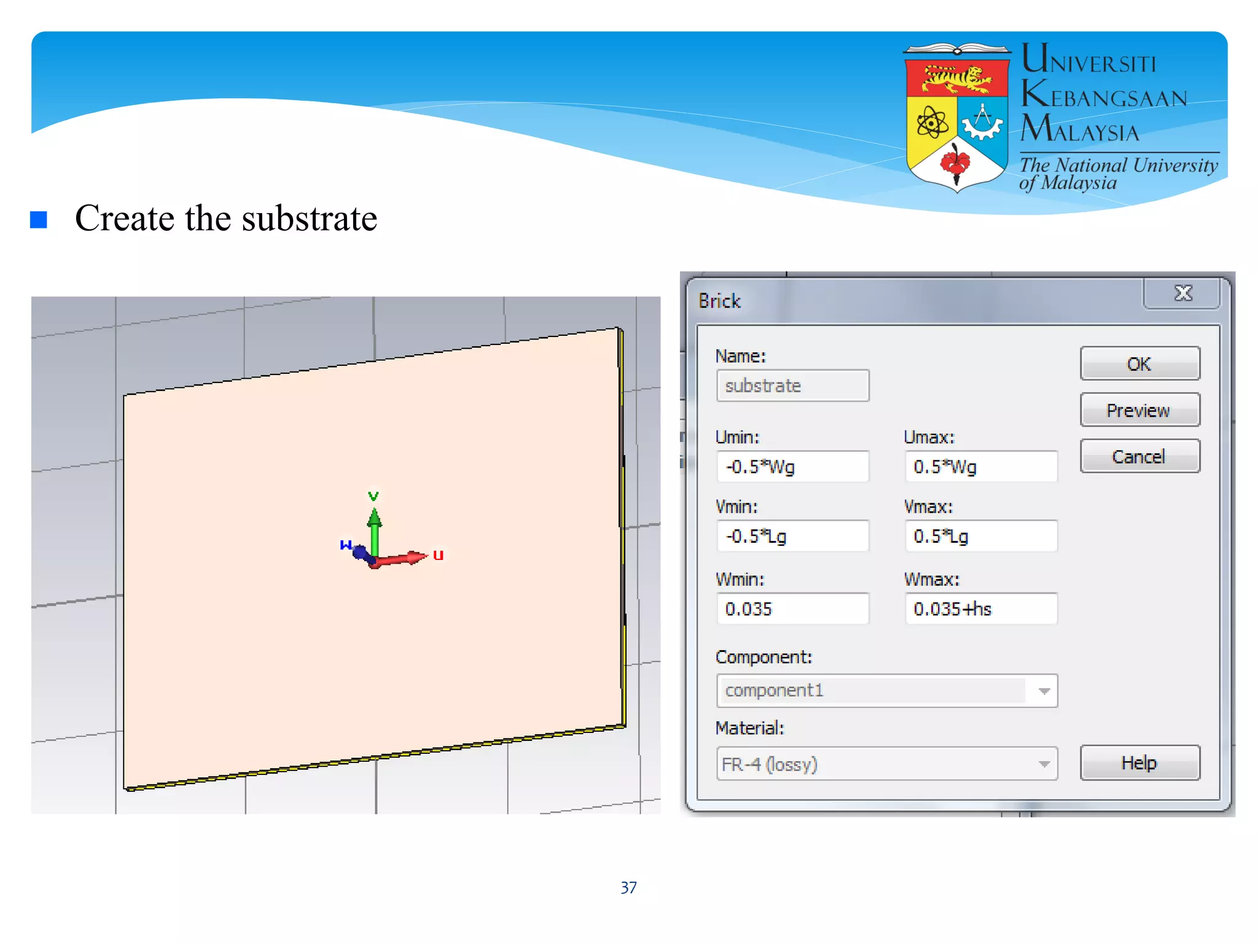Click the Umax input field
This screenshot has width=1258, height=943.
981,467
